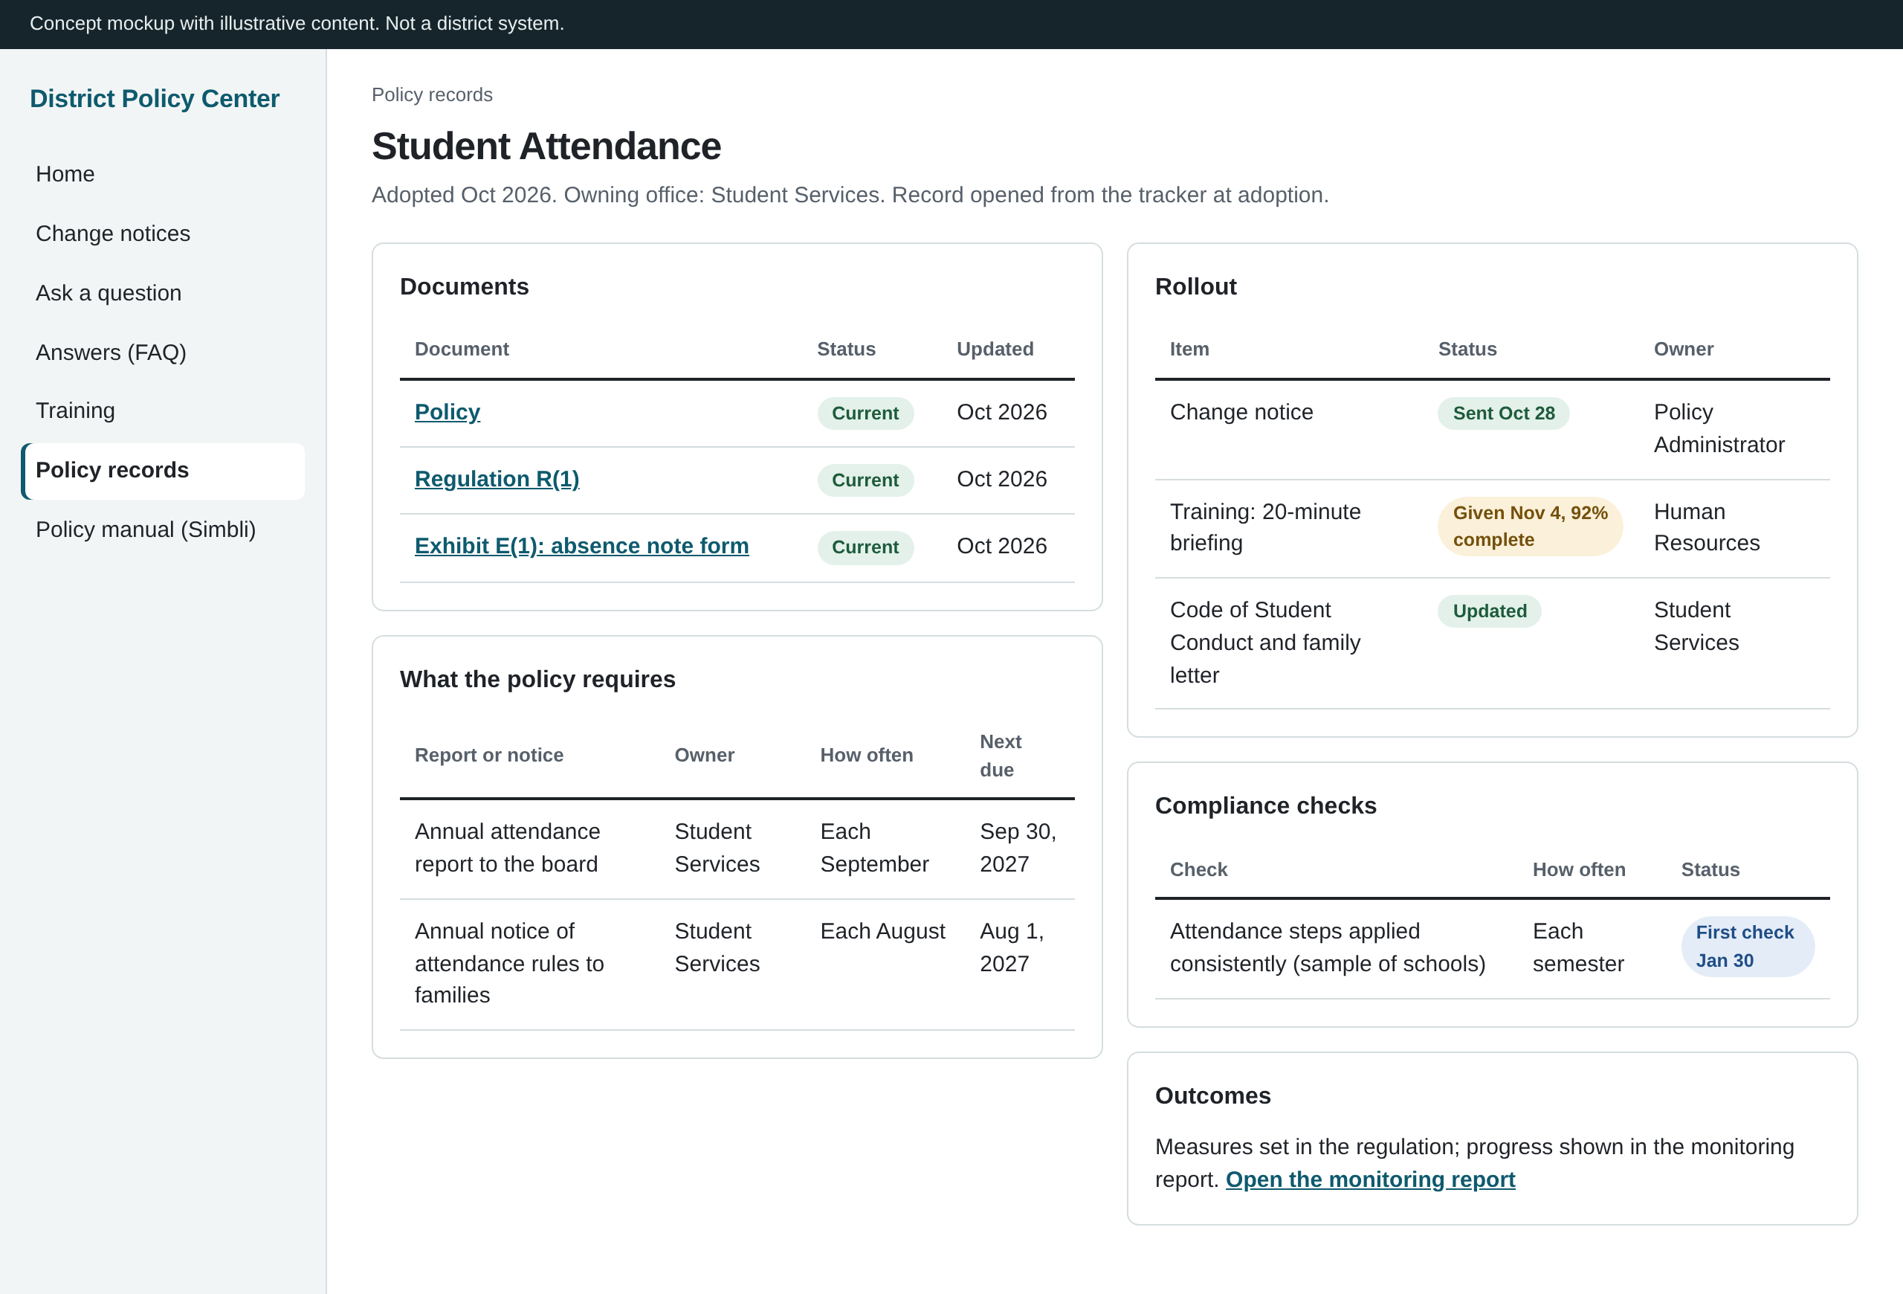
Task: Click the Each semester frequency cell
Action: [1578, 947]
